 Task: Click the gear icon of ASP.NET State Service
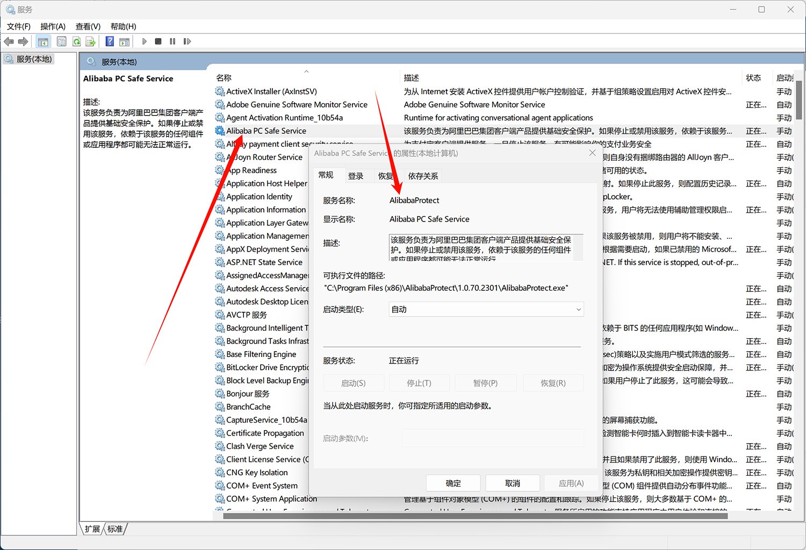[220, 262]
